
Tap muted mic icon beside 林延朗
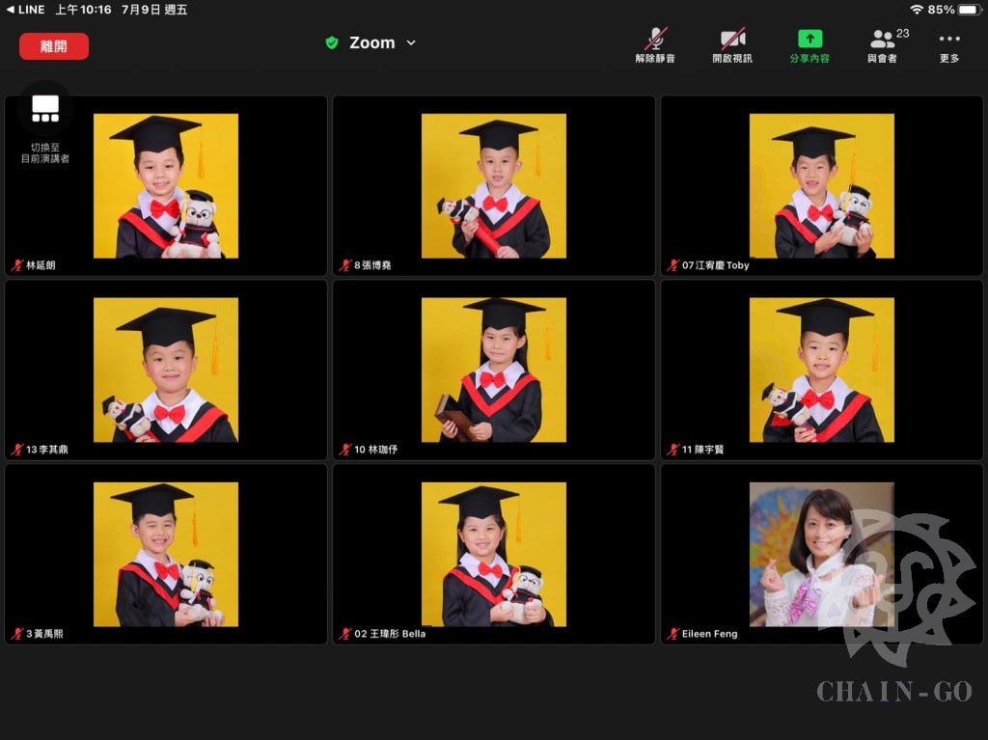[17, 265]
